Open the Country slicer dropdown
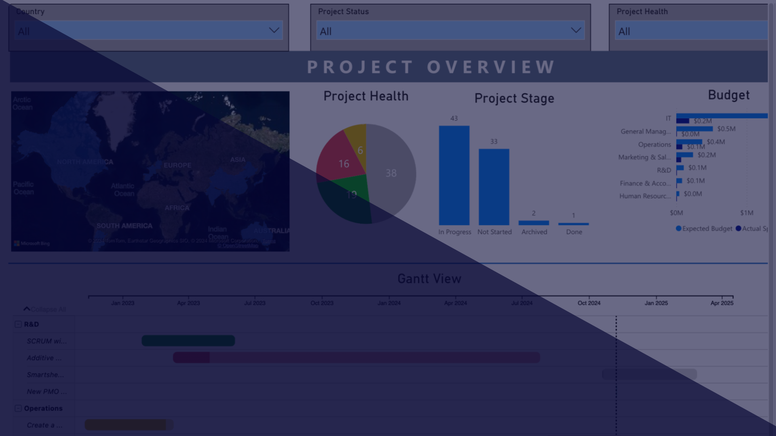 (x=273, y=30)
